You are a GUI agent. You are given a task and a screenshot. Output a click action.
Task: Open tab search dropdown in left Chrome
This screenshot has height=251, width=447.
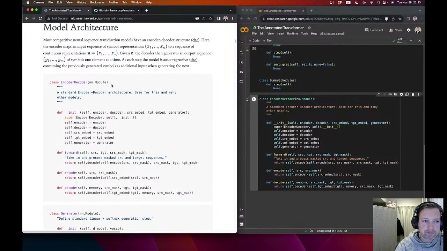coord(230,10)
